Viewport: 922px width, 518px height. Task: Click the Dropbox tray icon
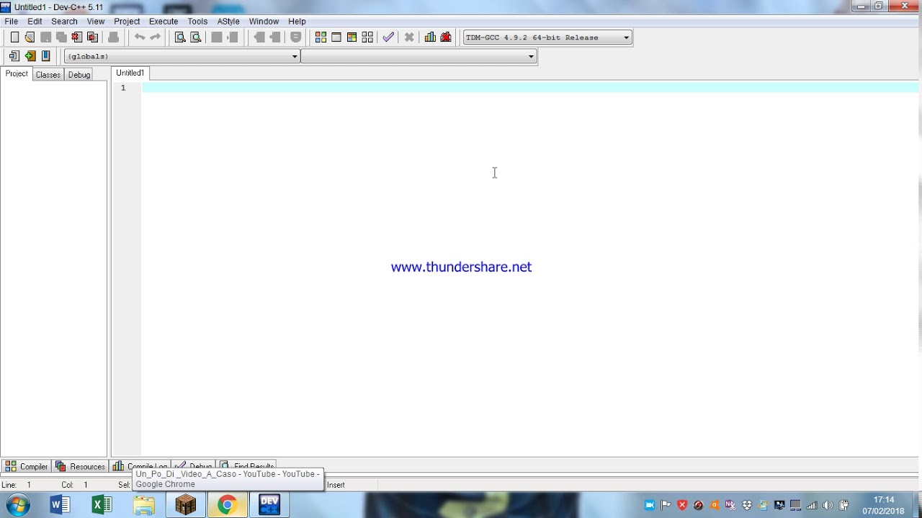747,505
